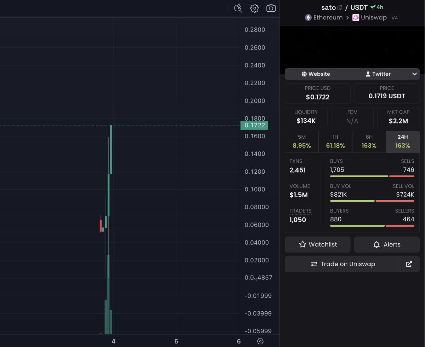Click the red candlestick near 0.06
The height and width of the screenshot is (347, 425).
pos(101,226)
